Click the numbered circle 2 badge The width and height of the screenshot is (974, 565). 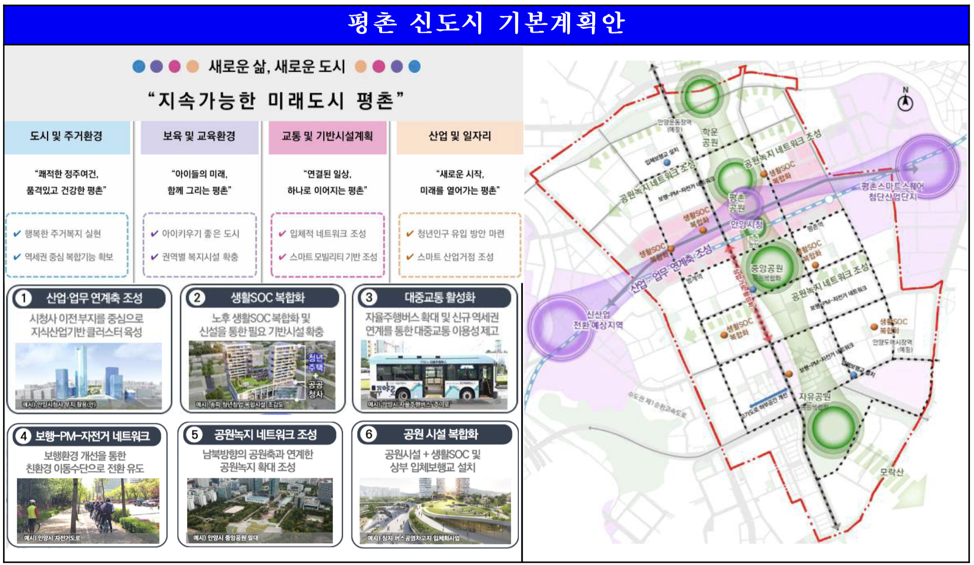[197, 298]
